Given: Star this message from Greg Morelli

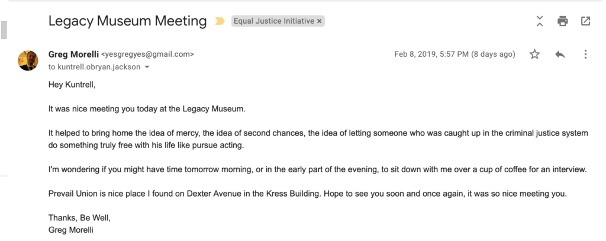Looking at the screenshot, I should 534,54.
